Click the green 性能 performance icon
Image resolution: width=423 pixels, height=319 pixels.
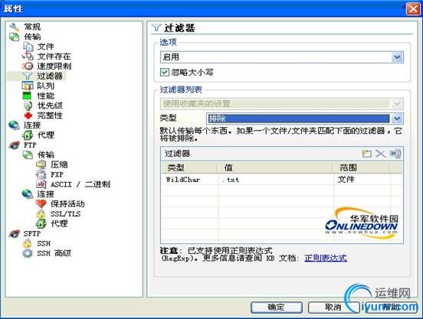[28, 96]
